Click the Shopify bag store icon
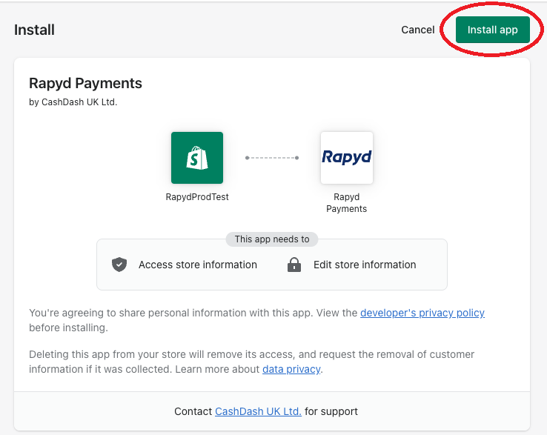Viewport: 547px width, 435px height. coord(196,158)
